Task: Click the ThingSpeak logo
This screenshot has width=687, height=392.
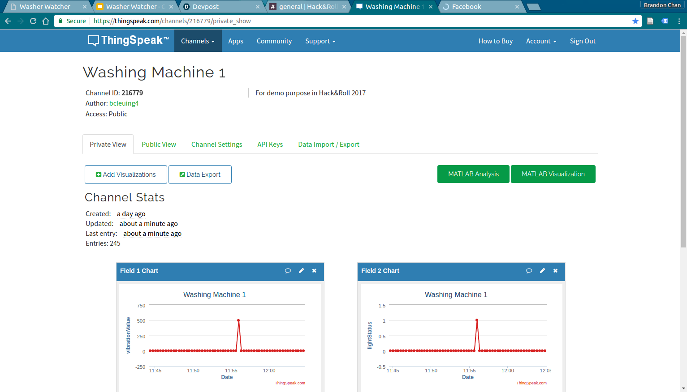Action: pos(128,41)
